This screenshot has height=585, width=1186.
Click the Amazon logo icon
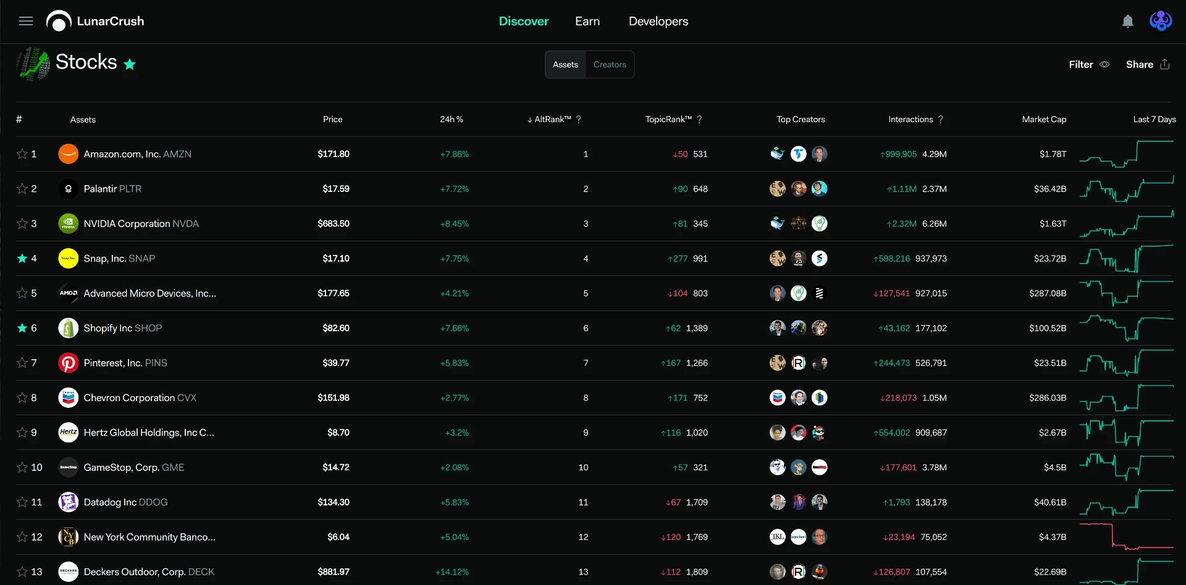coord(68,154)
